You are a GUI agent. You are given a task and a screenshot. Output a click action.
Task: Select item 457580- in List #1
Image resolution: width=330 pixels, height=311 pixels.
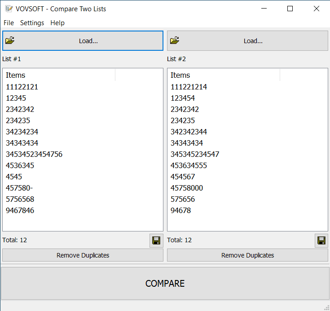click(19, 188)
